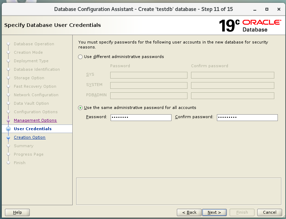286x219 pixels.
Task: Click the PDBADMIN password field
Action: coord(148,96)
